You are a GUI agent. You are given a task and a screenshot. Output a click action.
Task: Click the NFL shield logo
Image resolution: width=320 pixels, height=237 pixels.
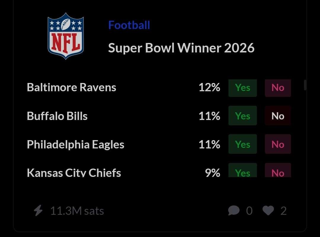(65, 36)
